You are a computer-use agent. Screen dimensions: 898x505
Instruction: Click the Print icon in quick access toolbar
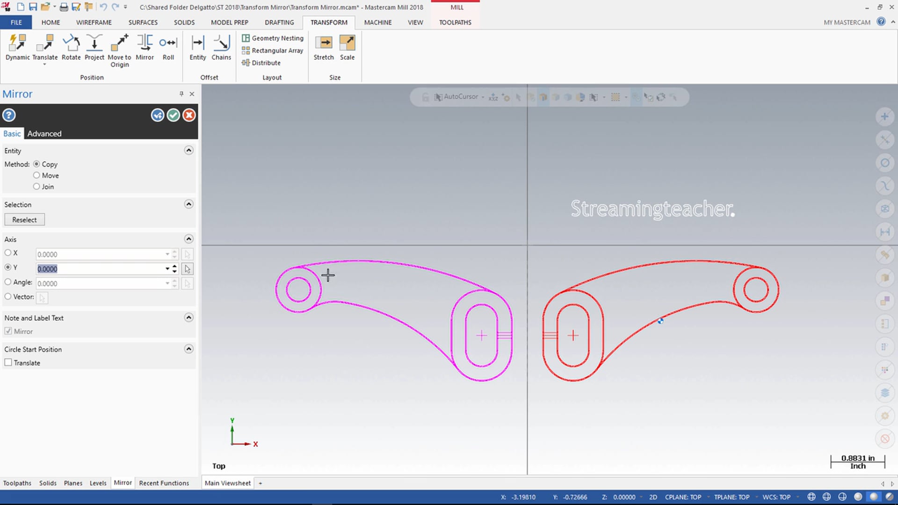pos(64,7)
